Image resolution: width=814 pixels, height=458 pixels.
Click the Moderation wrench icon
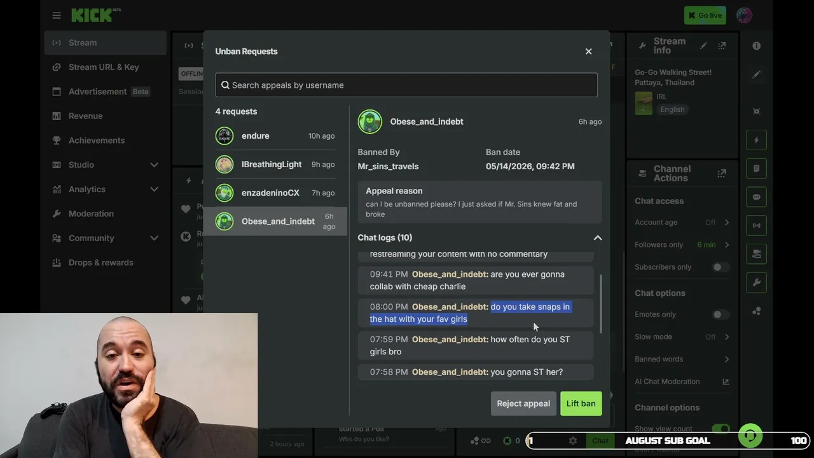tap(57, 214)
